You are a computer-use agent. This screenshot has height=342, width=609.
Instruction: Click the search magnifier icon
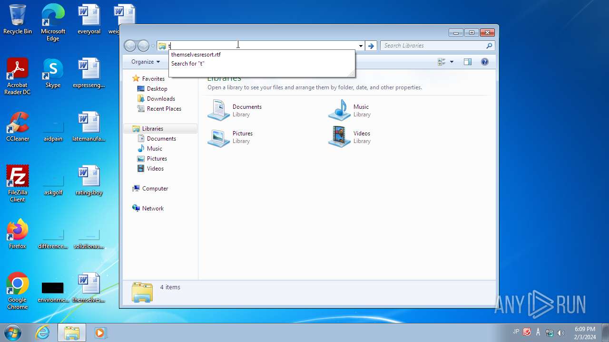tap(489, 46)
